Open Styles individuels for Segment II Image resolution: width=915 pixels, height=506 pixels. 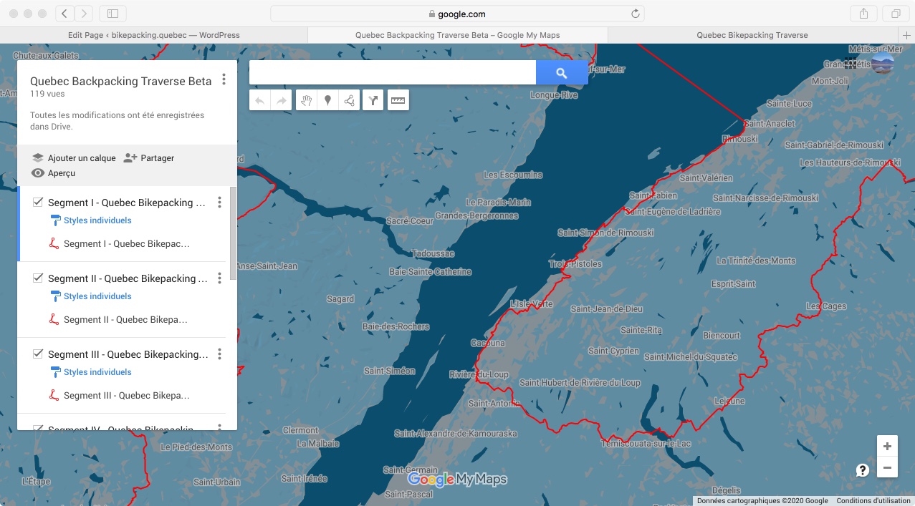[97, 296]
